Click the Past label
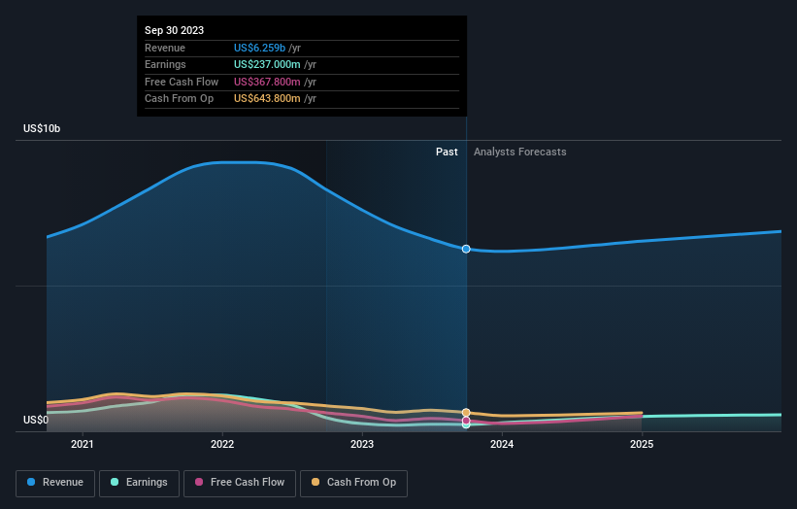 pos(447,152)
